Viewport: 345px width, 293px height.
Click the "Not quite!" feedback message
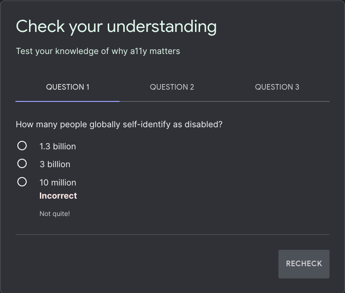pyautogui.click(x=54, y=214)
